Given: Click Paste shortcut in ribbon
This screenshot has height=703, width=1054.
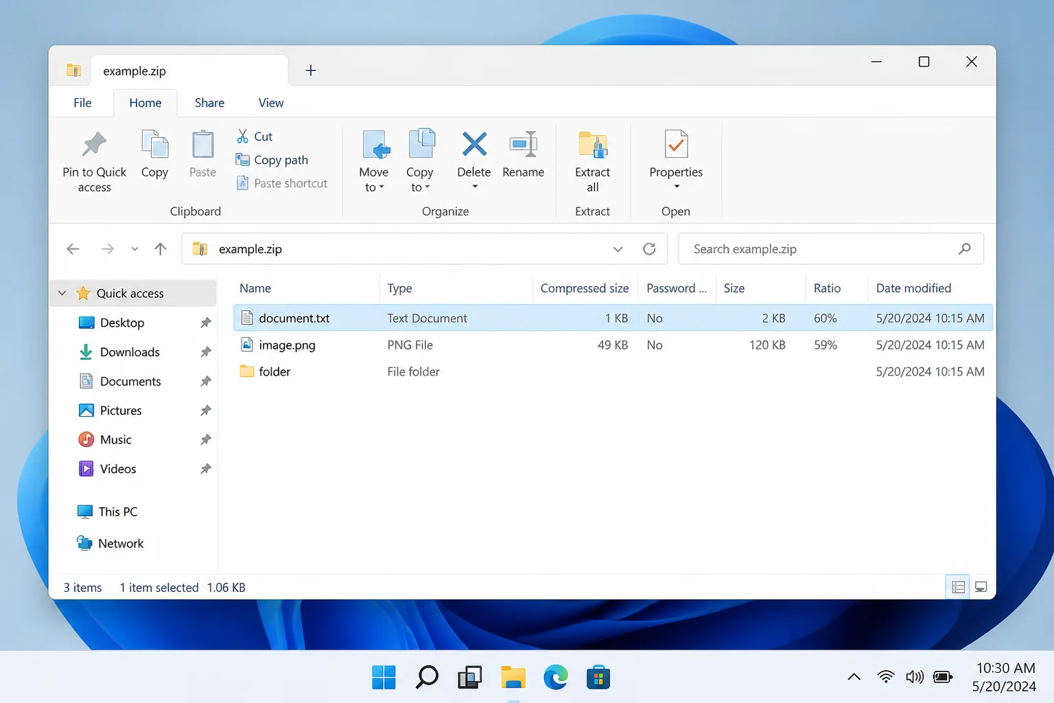Looking at the screenshot, I should 282,183.
